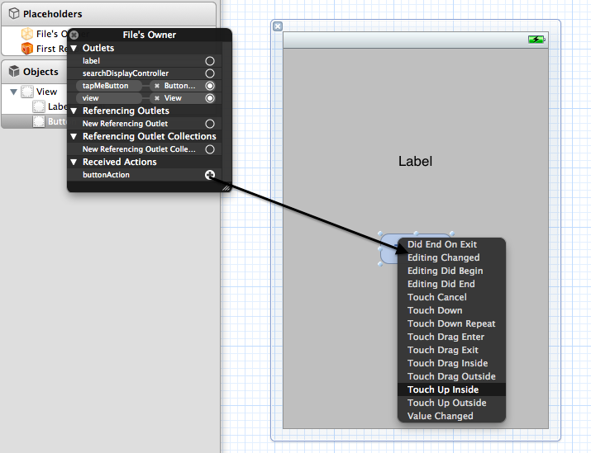This screenshot has height=453, width=591.
Task: Collapse the Outlets section
Action: [74, 48]
